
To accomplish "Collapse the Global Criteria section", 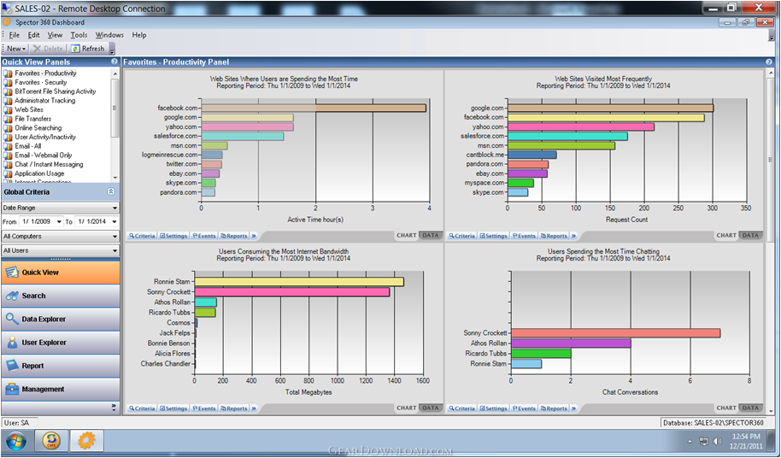I will (110, 191).
